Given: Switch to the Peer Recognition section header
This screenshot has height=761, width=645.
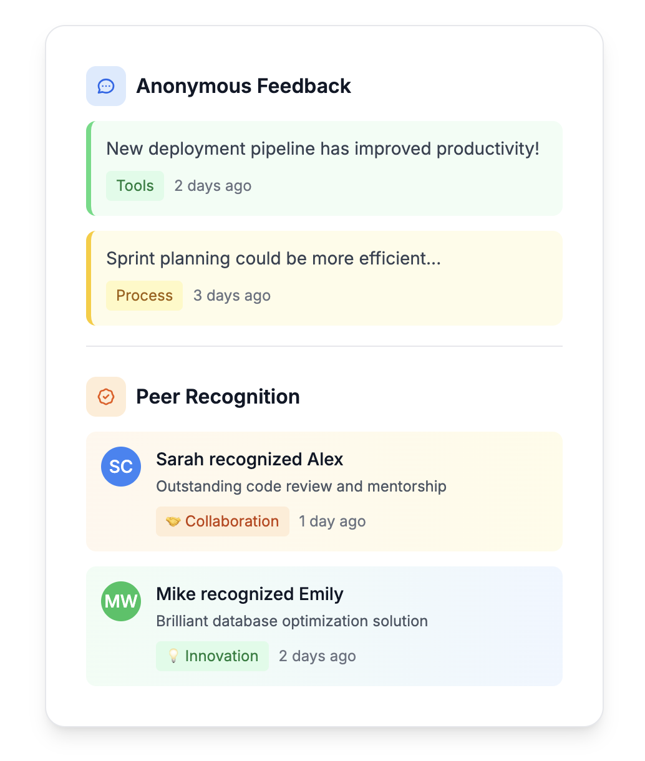Looking at the screenshot, I should 218,397.
